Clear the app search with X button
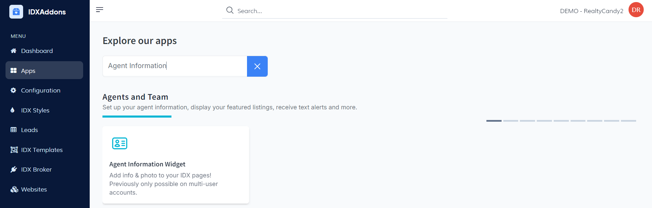This screenshot has height=208, width=652. click(x=257, y=66)
